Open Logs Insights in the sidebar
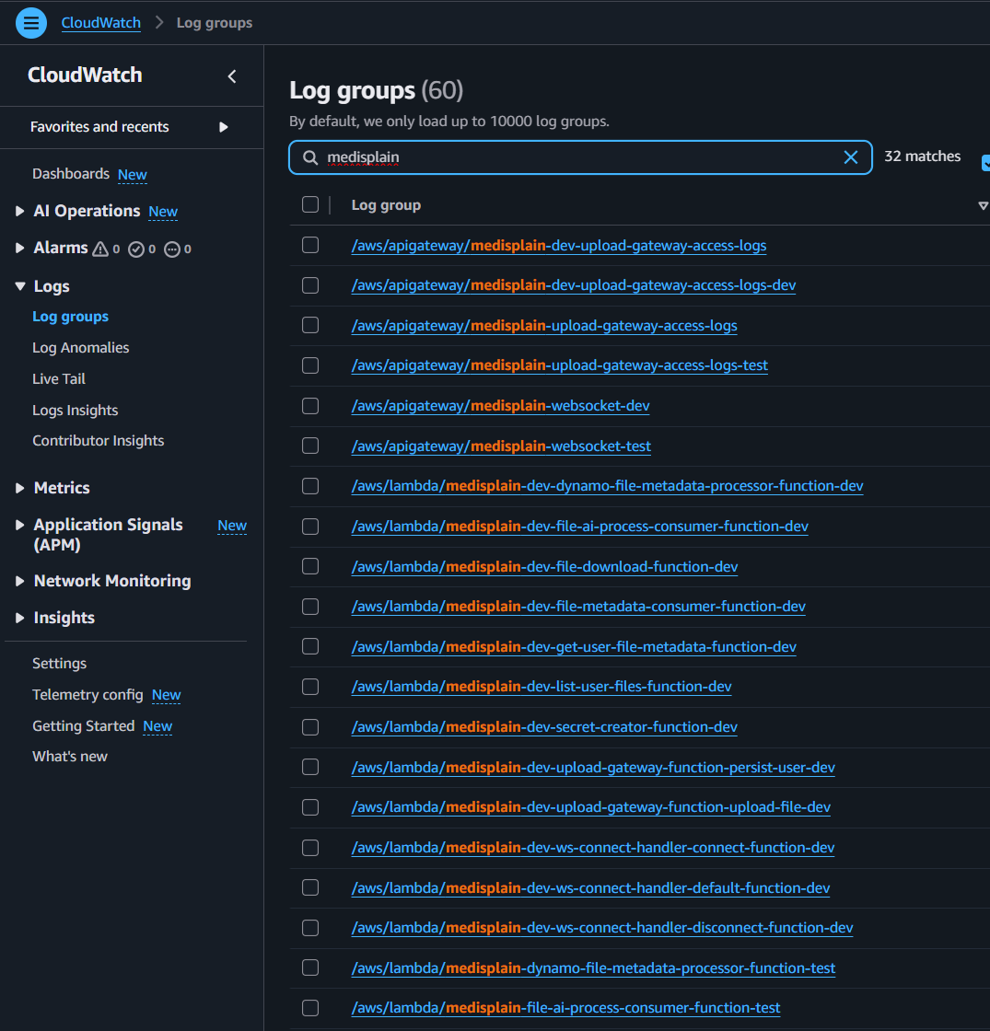The height and width of the screenshot is (1031, 990). [x=76, y=411]
